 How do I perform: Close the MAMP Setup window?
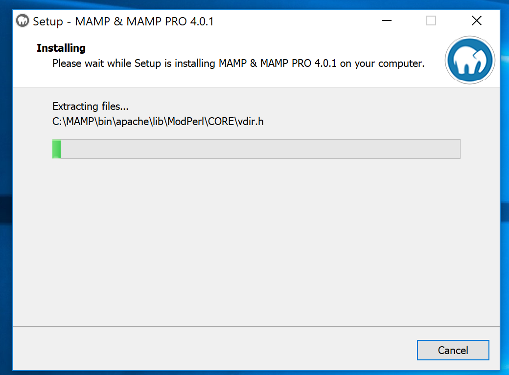[x=476, y=21]
